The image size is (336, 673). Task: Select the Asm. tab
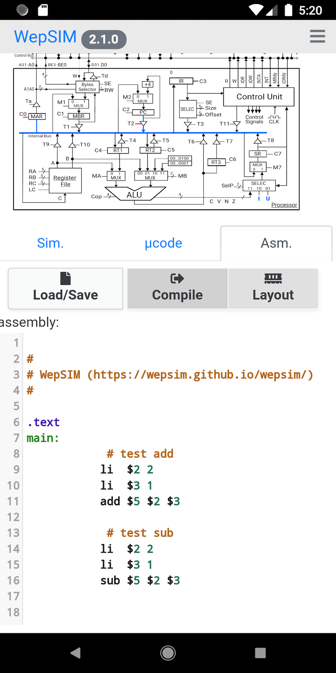point(276,243)
